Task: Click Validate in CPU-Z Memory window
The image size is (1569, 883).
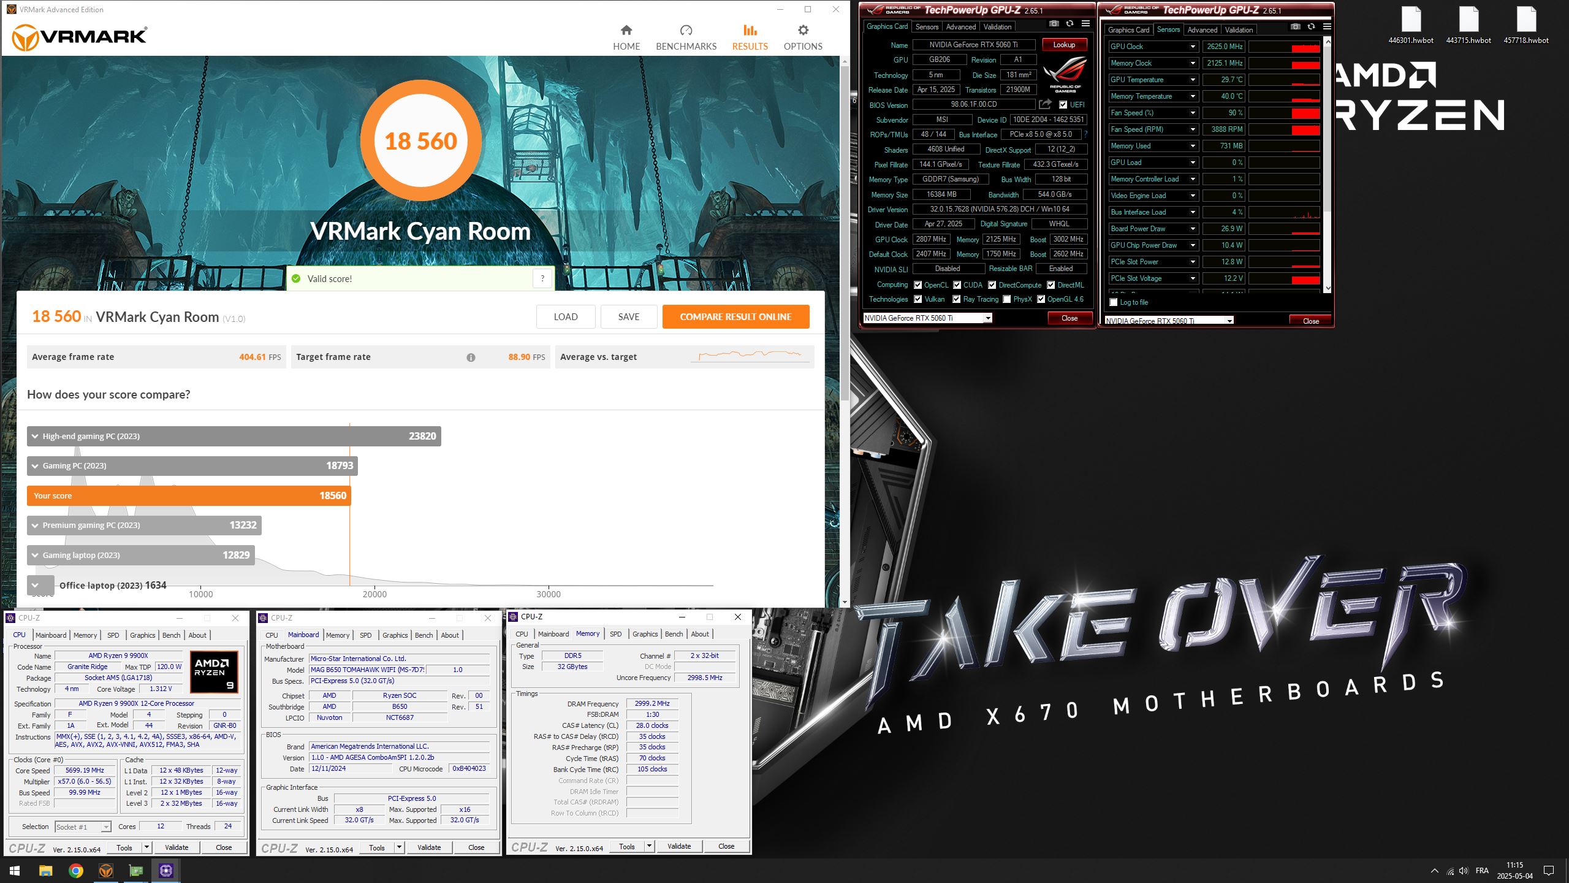Action: point(678,846)
